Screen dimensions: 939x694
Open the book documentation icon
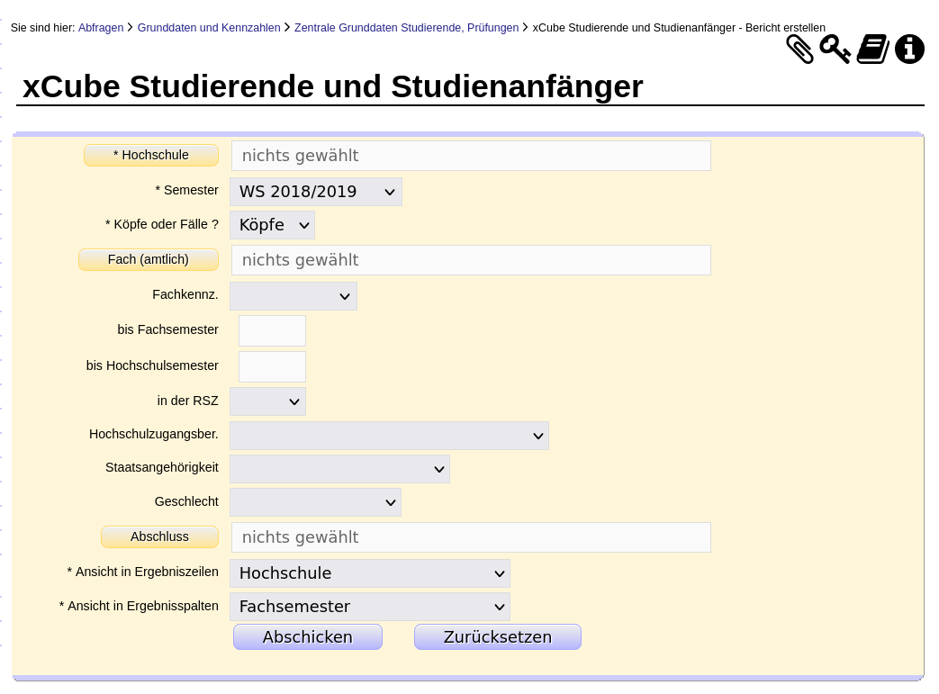pyautogui.click(x=872, y=50)
